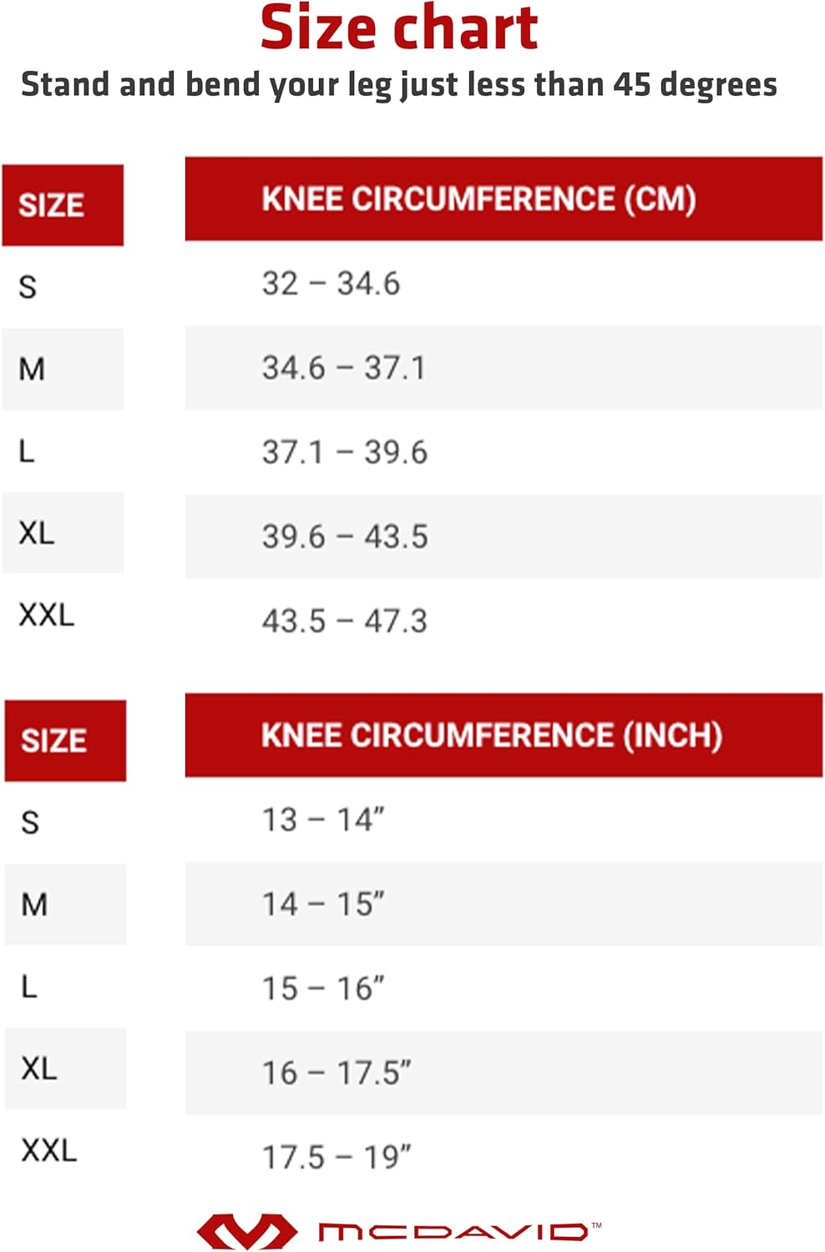Select the 17.5 – 19" inch range
The height and width of the screenshot is (1252, 825).
point(337,1158)
